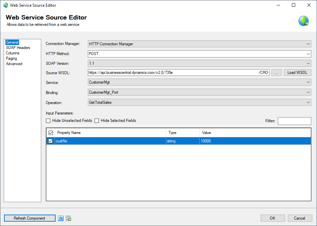Toggle the select-all checkbox in the parameter grid

point(50,133)
